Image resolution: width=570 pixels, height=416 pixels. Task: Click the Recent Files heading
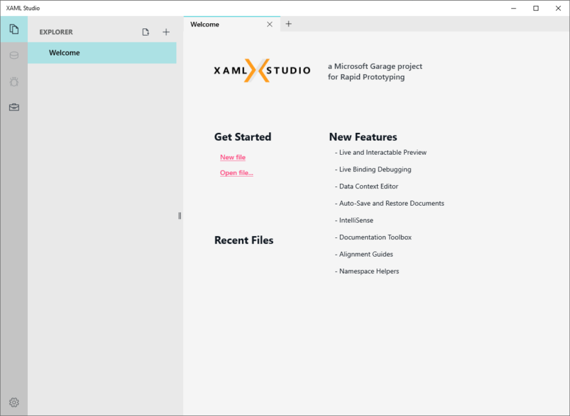(x=244, y=240)
